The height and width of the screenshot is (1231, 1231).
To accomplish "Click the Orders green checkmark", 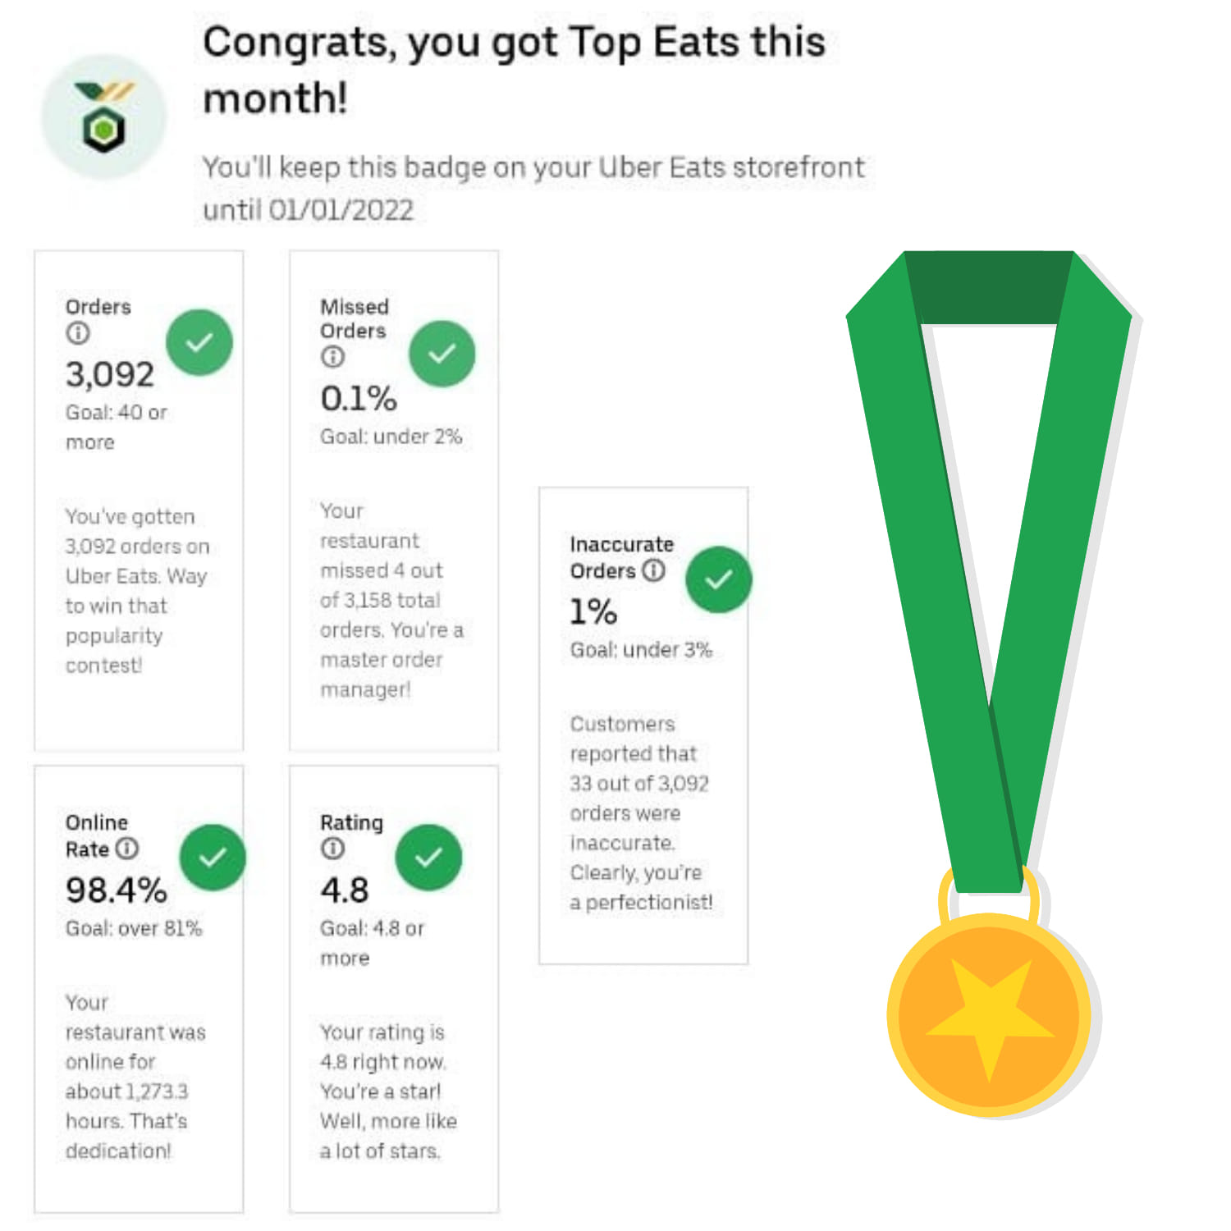I will point(199,342).
